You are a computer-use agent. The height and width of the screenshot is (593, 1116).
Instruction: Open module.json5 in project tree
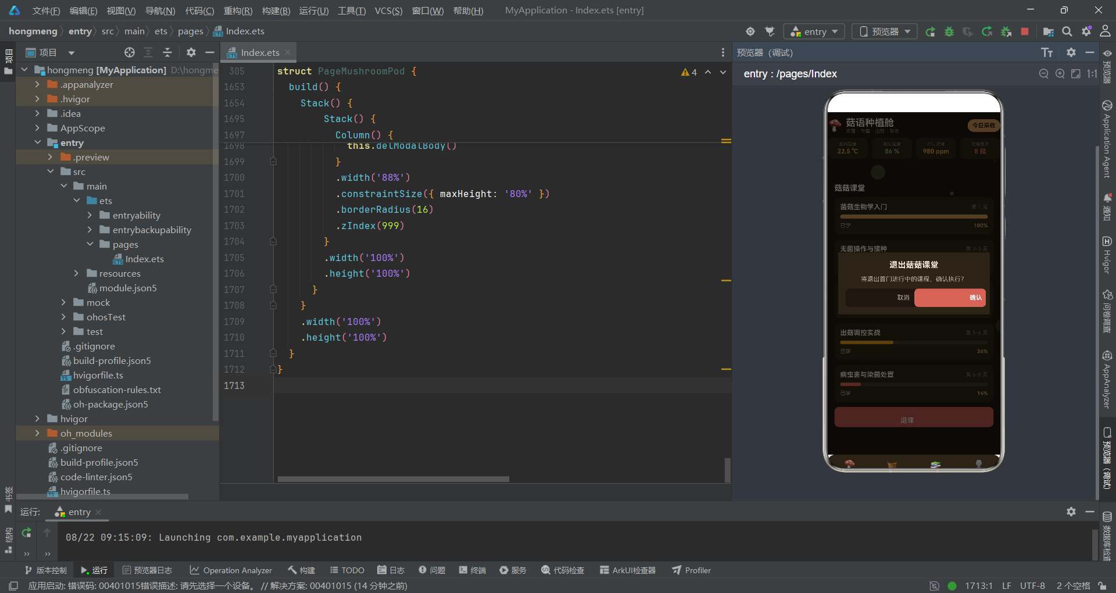tap(122, 288)
